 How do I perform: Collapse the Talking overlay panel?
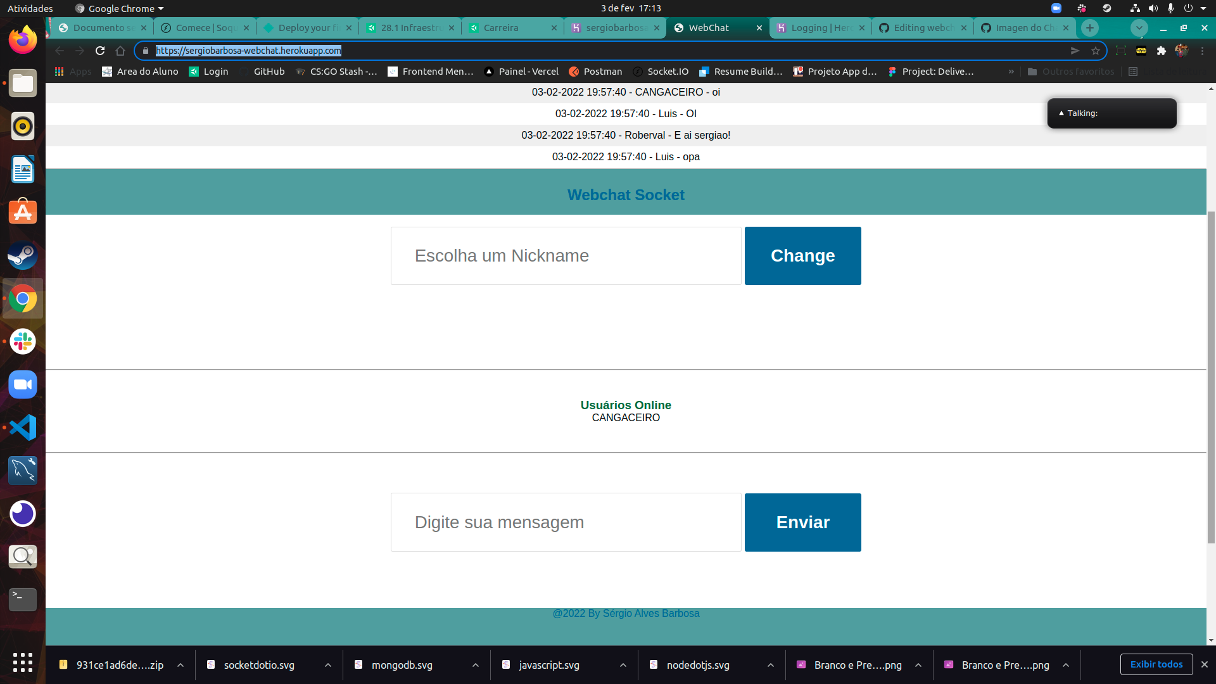[x=1061, y=113]
